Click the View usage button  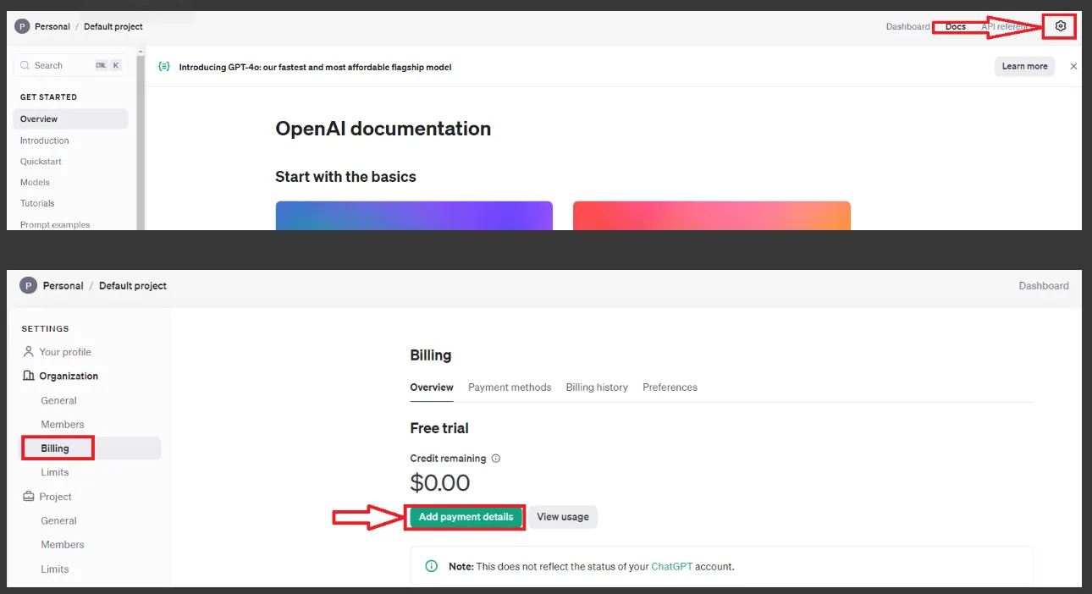tap(563, 517)
